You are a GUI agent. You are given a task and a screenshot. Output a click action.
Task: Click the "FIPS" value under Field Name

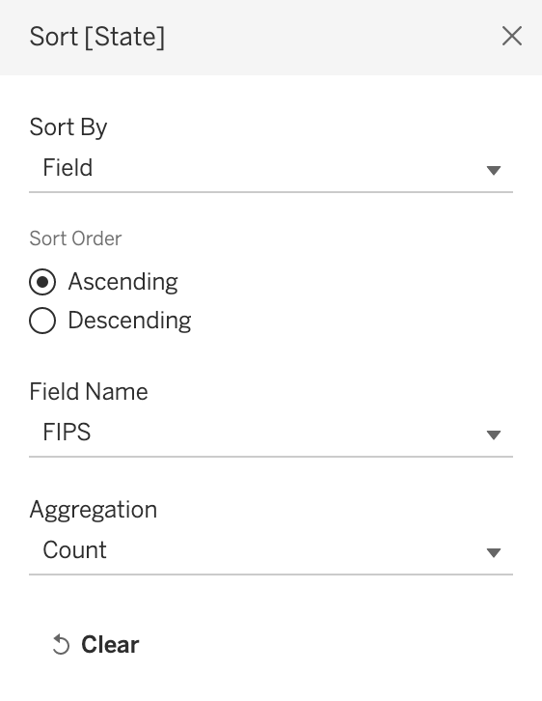tap(67, 433)
